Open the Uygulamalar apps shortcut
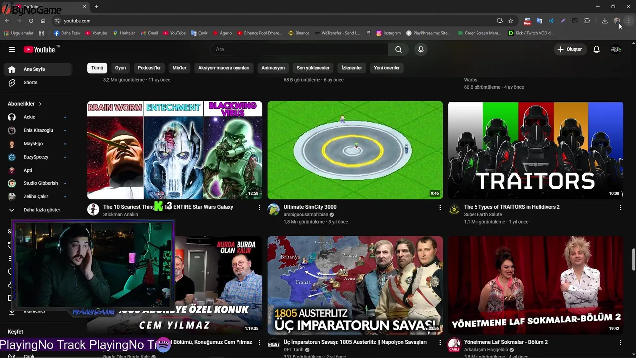The image size is (636, 358). point(19,33)
